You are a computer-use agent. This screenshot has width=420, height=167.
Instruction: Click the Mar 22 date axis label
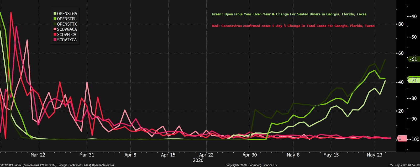(x=38, y=155)
